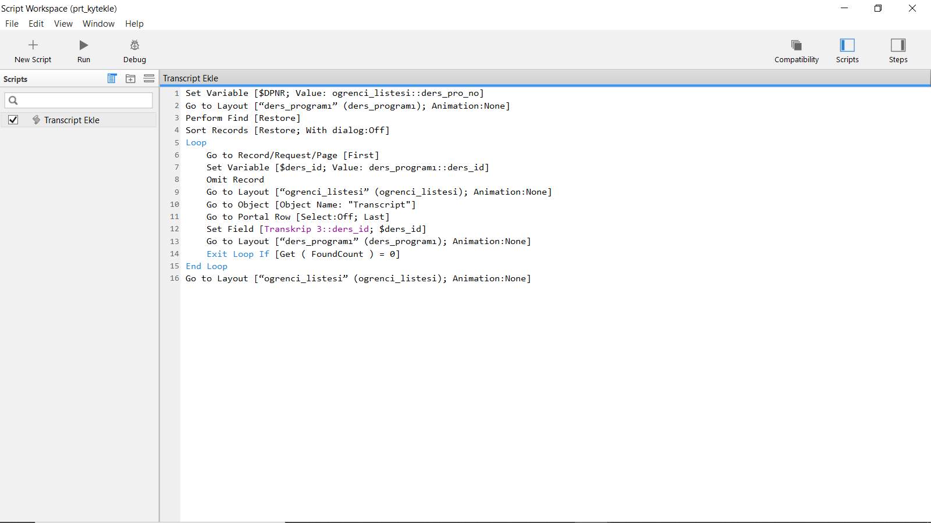Create a new folder in Scripts panel
Viewport: 931px width, 523px height.
click(130, 78)
